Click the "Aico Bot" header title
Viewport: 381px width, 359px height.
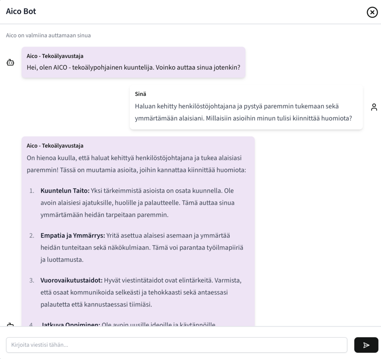pyautogui.click(x=21, y=11)
